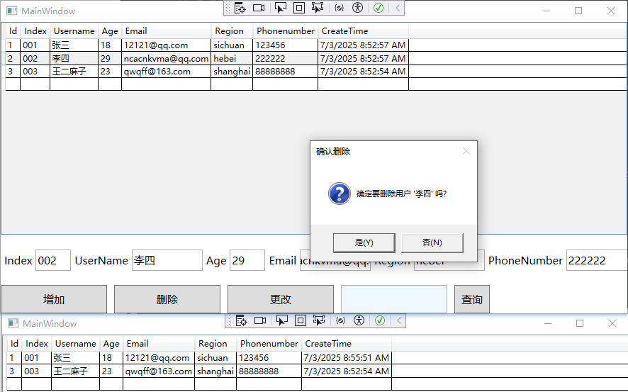Click binding failures icon in top window toolbar
Image resolution: width=628 pixels, height=392 pixels.
(x=339, y=8)
